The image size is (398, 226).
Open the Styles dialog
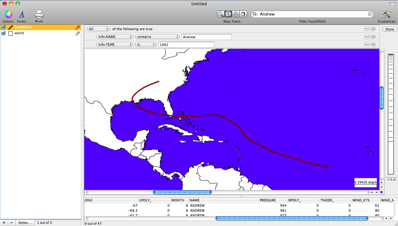point(25,223)
